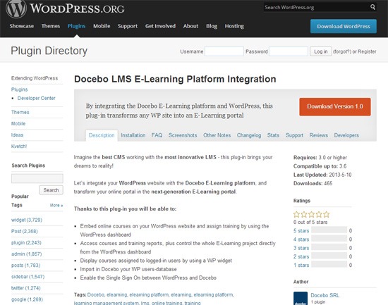388x305 pixels.
Task: Open the Docebo SRL author link
Action: [x=325, y=295]
